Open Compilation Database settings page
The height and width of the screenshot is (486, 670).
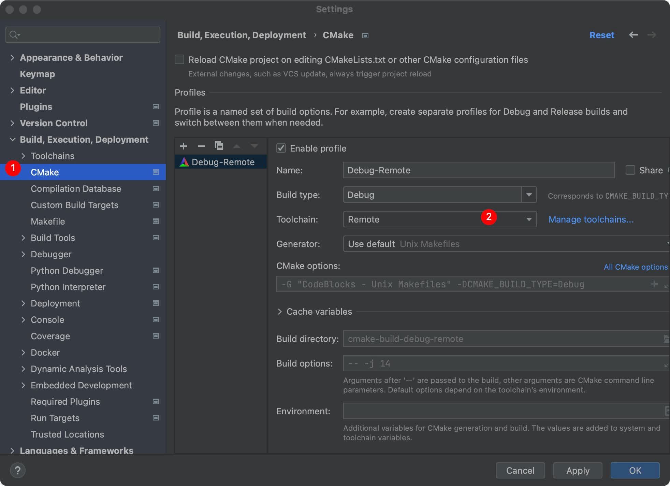(x=76, y=189)
